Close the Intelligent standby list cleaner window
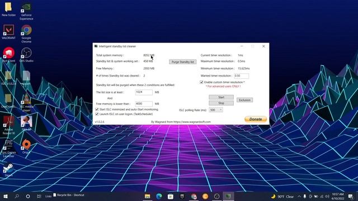358x201 pixels. coord(263,46)
